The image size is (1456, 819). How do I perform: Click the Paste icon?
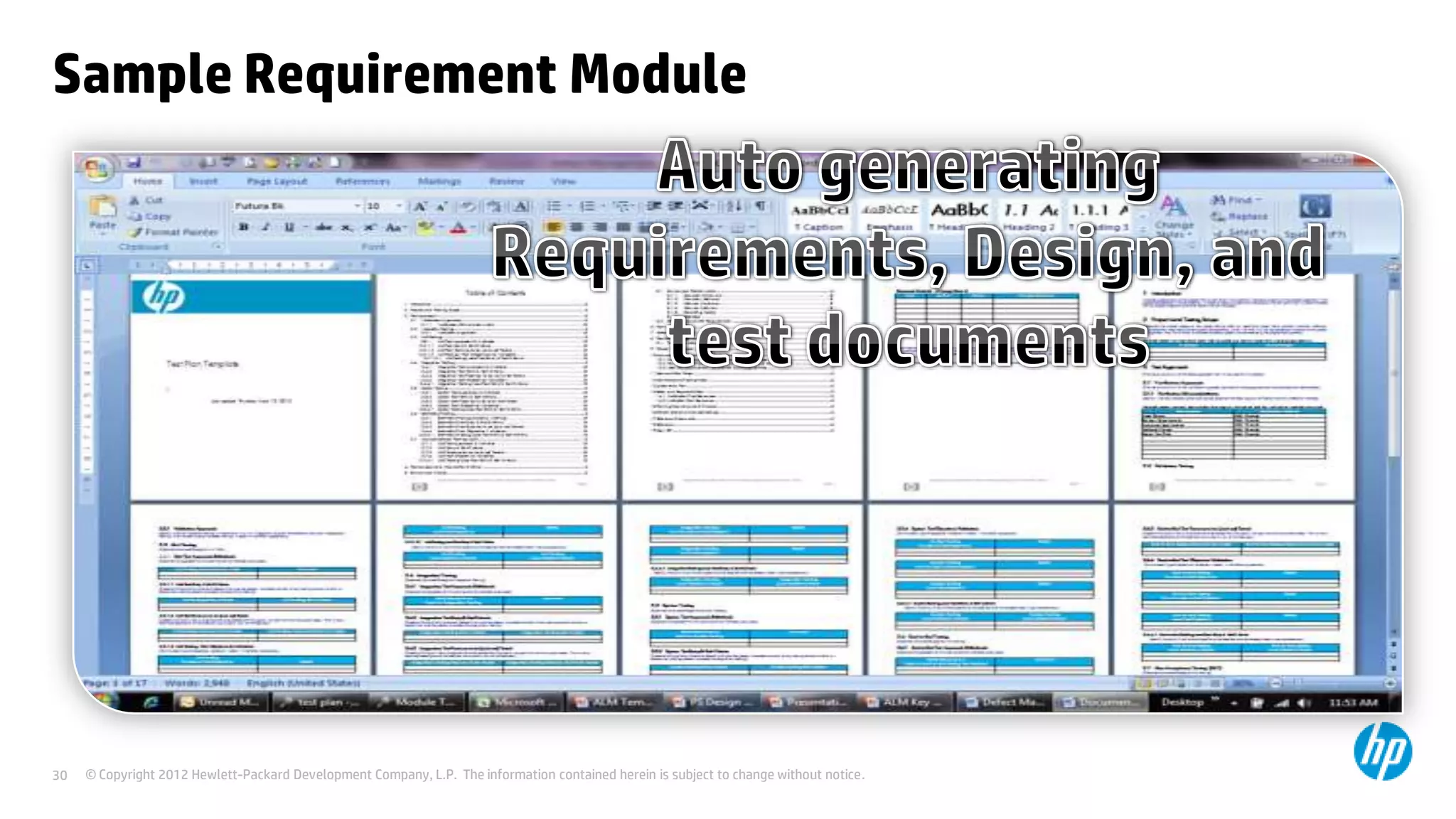[102, 207]
